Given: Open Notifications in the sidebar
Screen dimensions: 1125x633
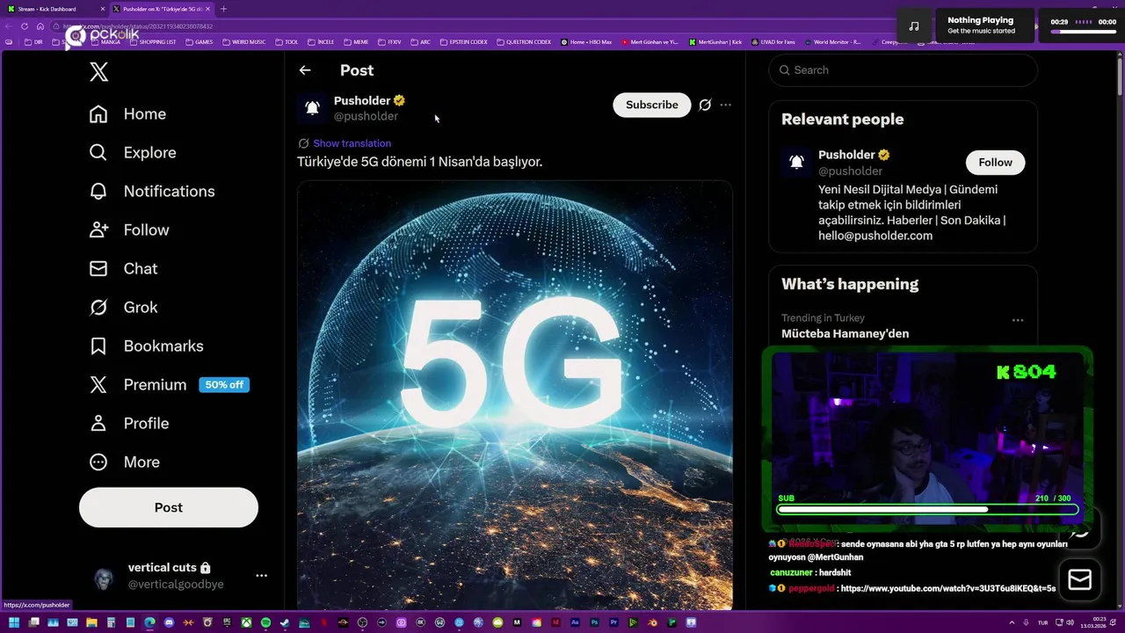Looking at the screenshot, I should click(x=152, y=192).
